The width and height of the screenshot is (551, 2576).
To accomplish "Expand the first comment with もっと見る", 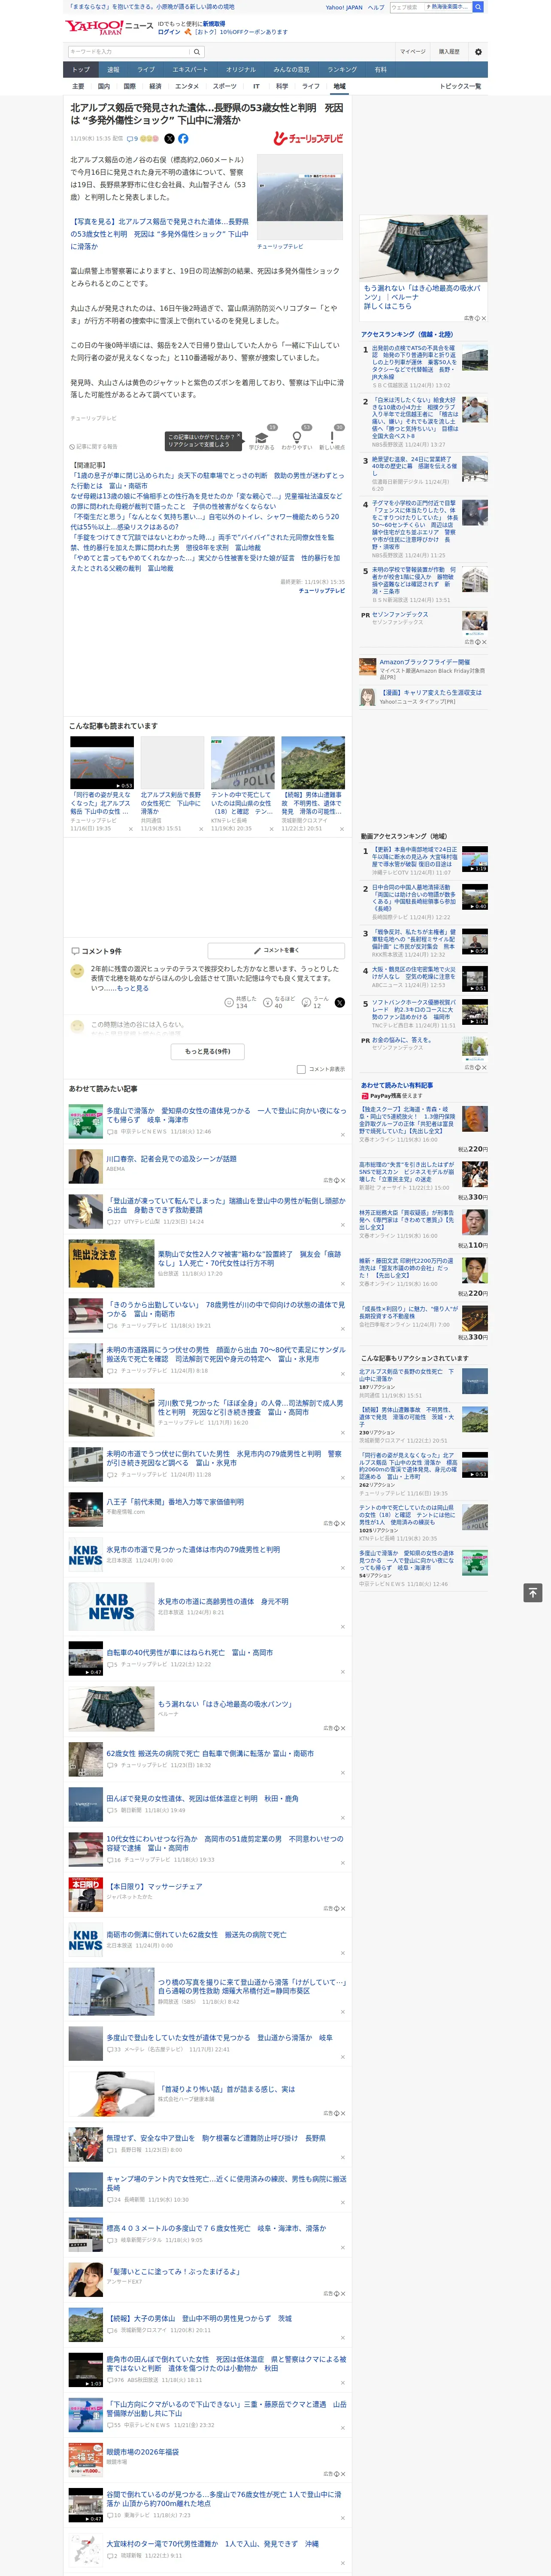I will pyautogui.click(x=132, y=988).
